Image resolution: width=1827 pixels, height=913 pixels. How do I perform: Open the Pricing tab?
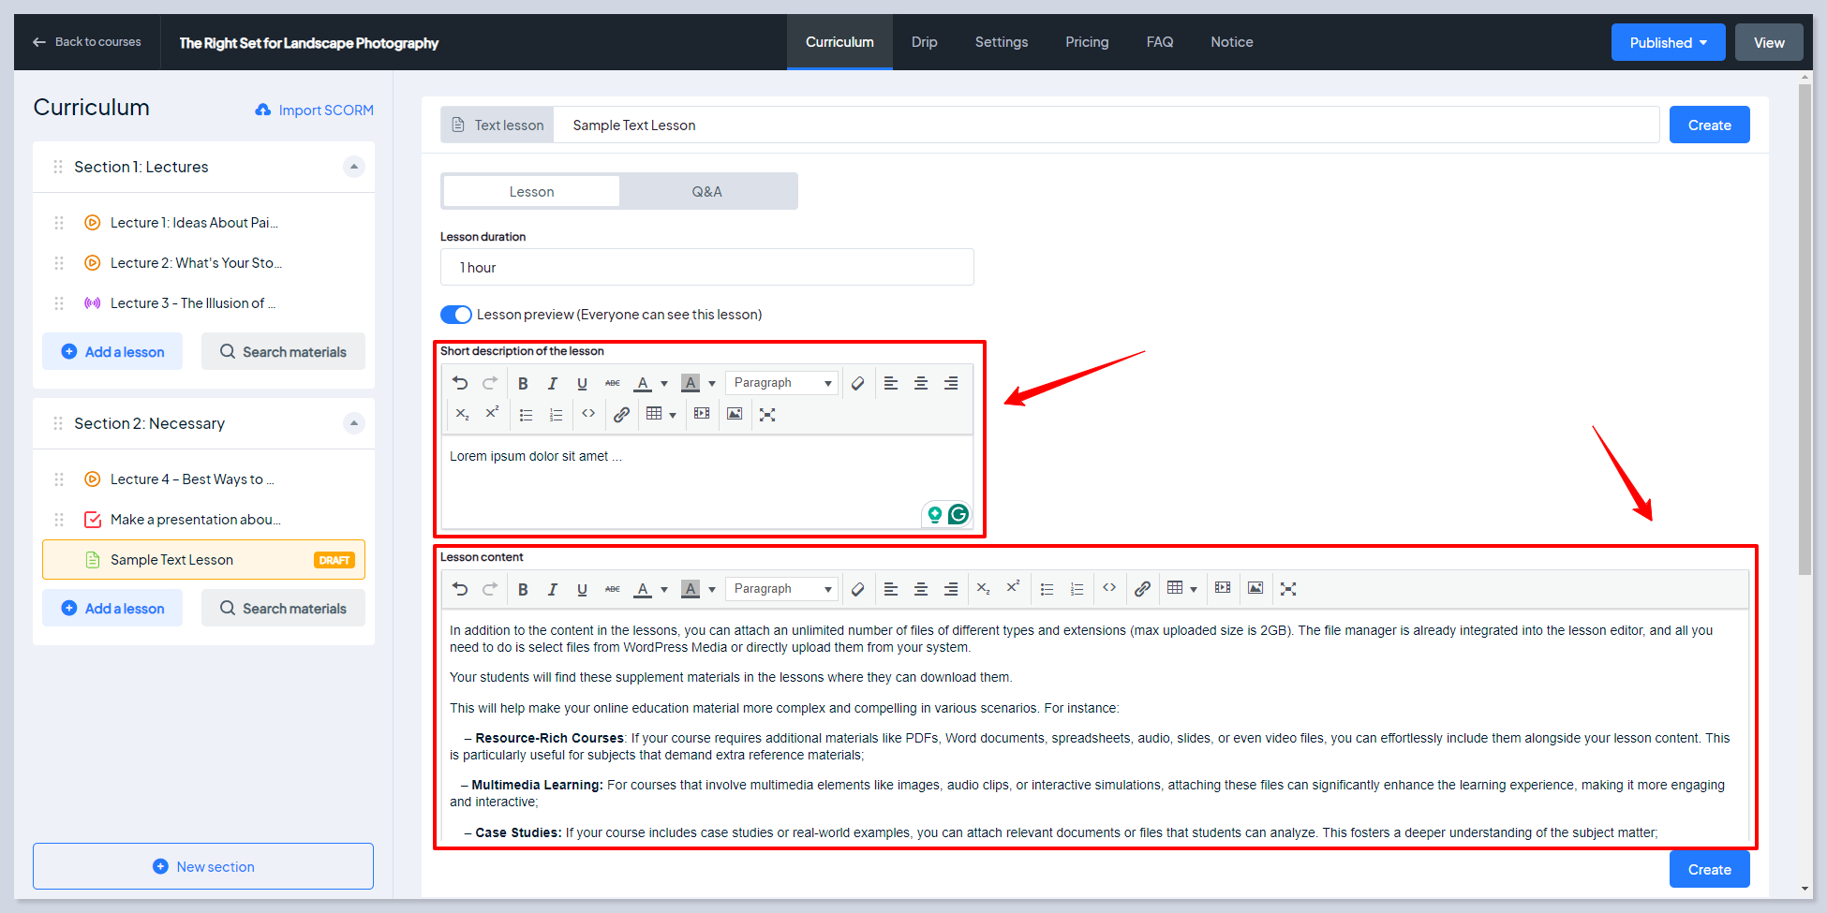click(1087, 42)
